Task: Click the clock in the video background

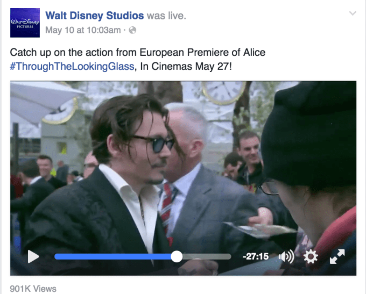Action: (x=223, y=92)
